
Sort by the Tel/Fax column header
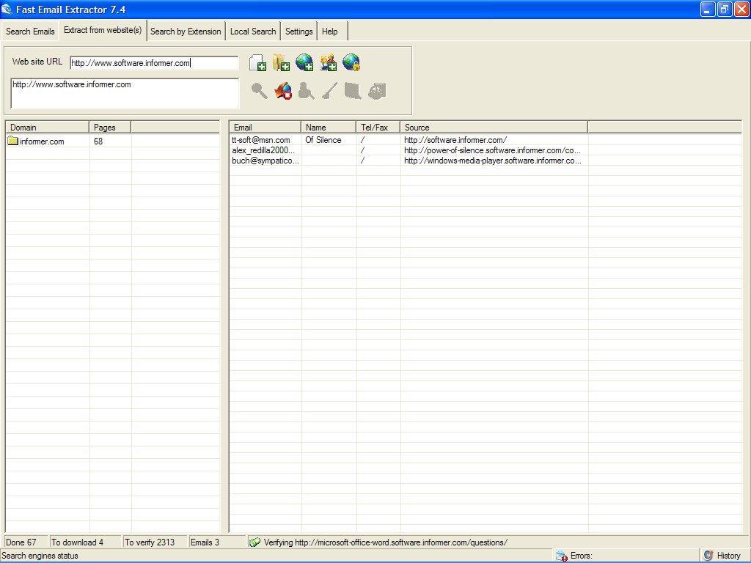click(378, 128)
